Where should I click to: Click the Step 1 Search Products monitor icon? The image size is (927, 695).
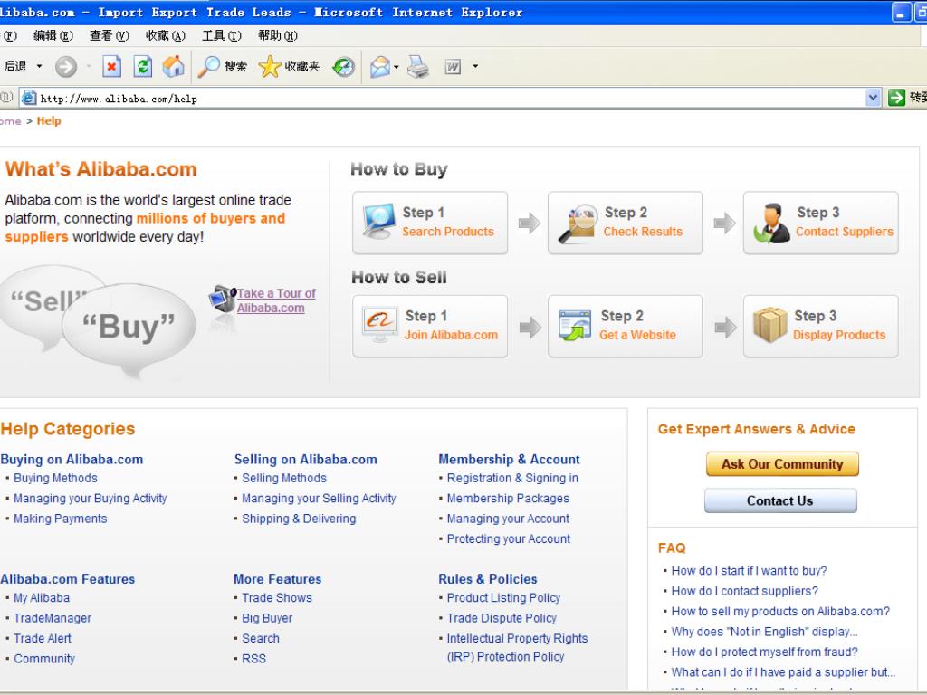378,222
